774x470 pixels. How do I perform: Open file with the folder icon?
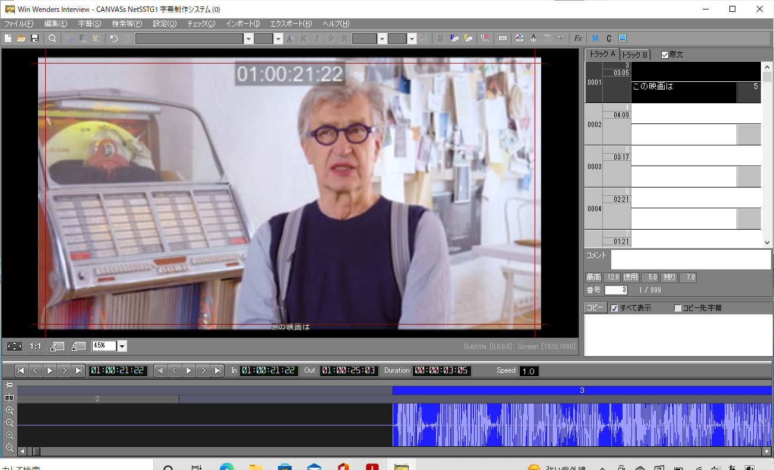[21, 39]
